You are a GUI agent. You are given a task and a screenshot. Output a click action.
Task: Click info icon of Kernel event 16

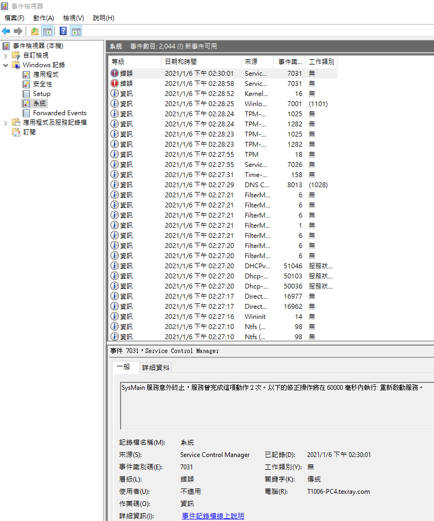click(x=114, y=93)
